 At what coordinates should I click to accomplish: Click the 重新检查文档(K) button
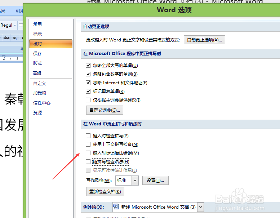tap(105, 192)
